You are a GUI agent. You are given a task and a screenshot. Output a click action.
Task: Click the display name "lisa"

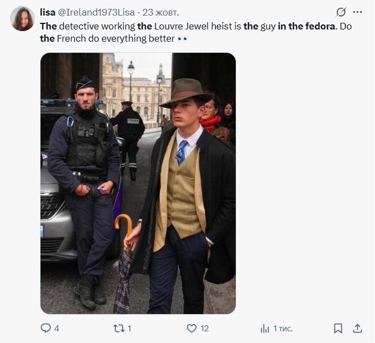click(48, 12)
